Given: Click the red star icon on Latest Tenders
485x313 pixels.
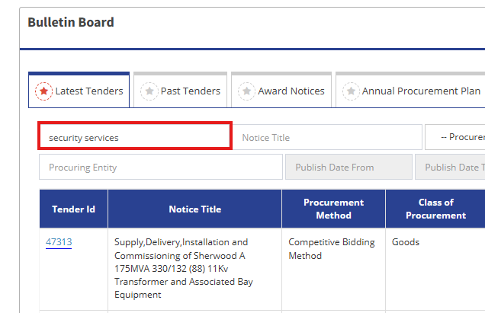Looking at the screenshot, I should tap(44, 91).
